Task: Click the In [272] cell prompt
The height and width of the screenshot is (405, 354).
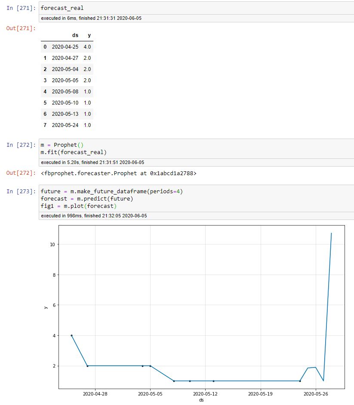Action: click(18, 145)
